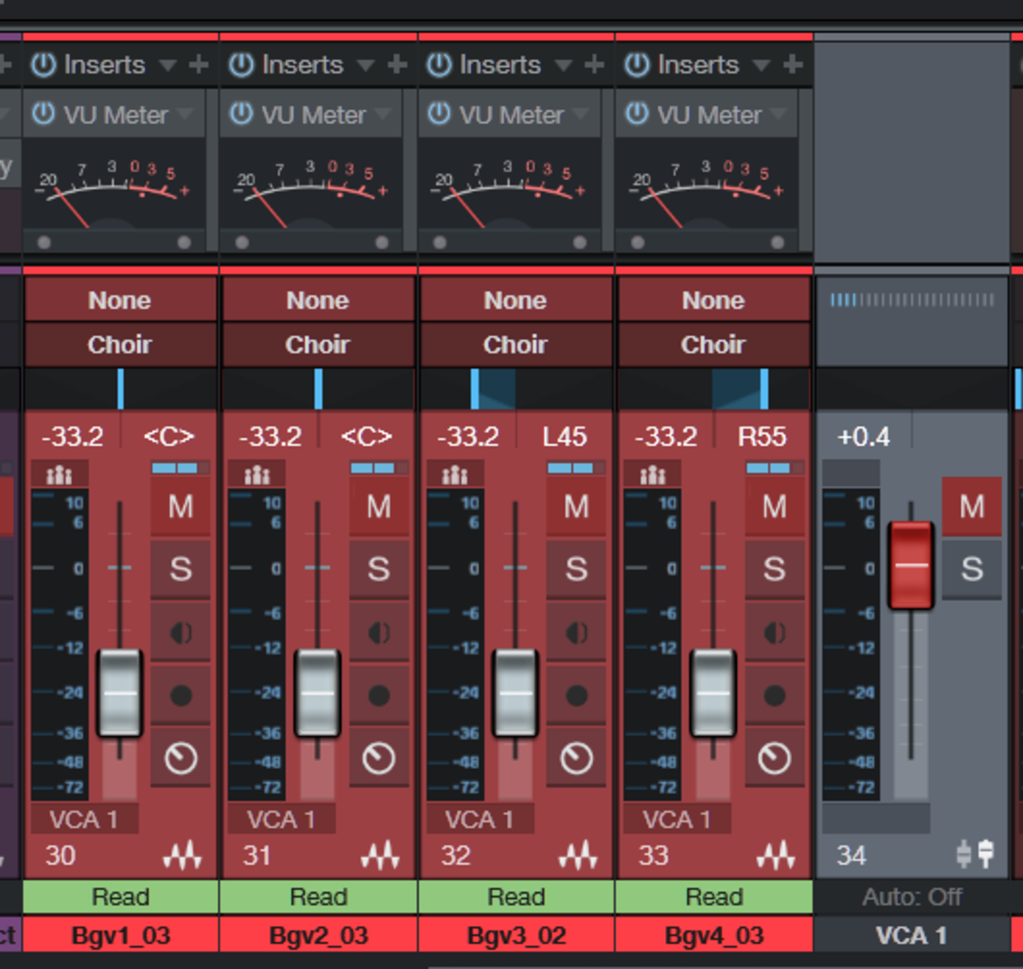Toggle Inserts power for Bgv1_03 channel
1023x969 pixels.
(44, 65)
